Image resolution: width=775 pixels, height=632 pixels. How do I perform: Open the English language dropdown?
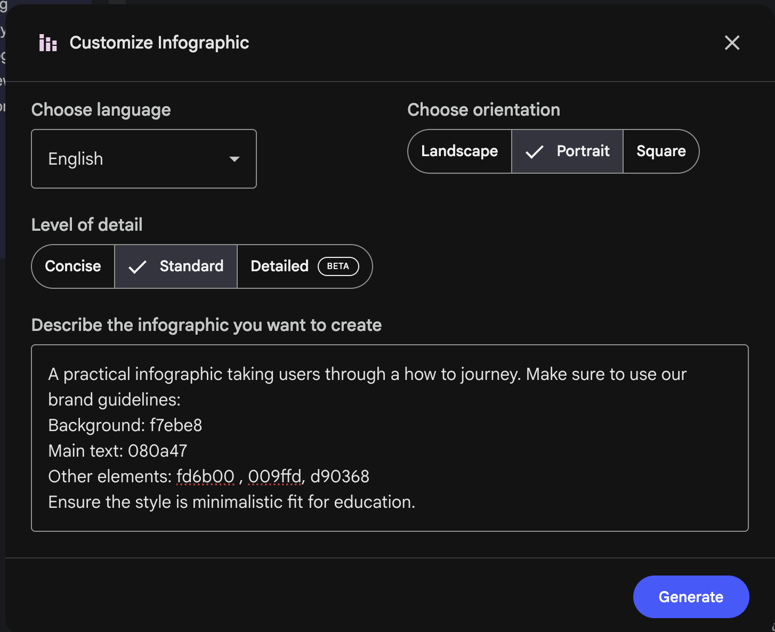(x=144, y=159)
